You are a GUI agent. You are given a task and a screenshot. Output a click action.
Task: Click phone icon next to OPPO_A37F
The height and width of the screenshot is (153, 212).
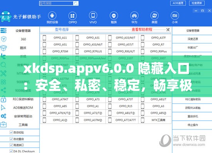click(x=143, y=38)
